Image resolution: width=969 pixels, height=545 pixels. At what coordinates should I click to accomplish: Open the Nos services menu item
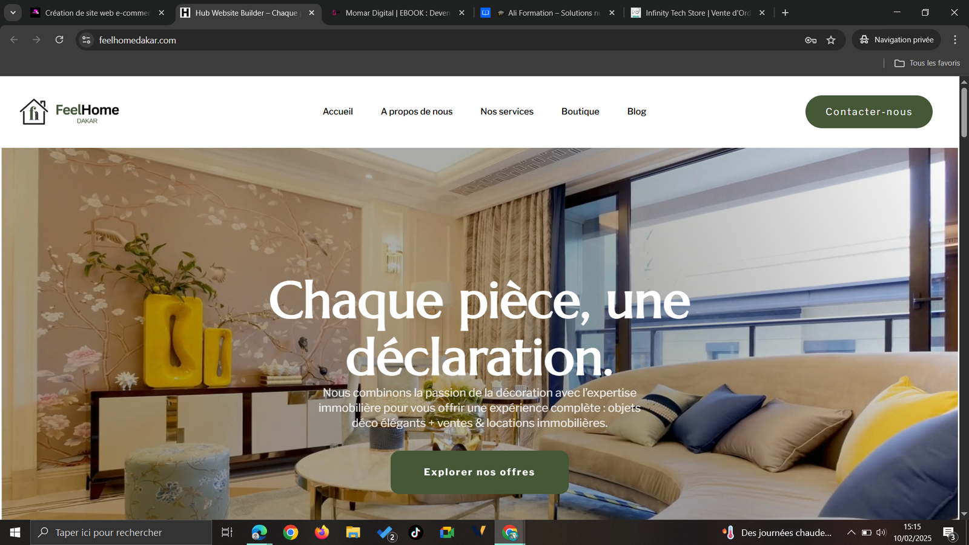pos(507,111)
